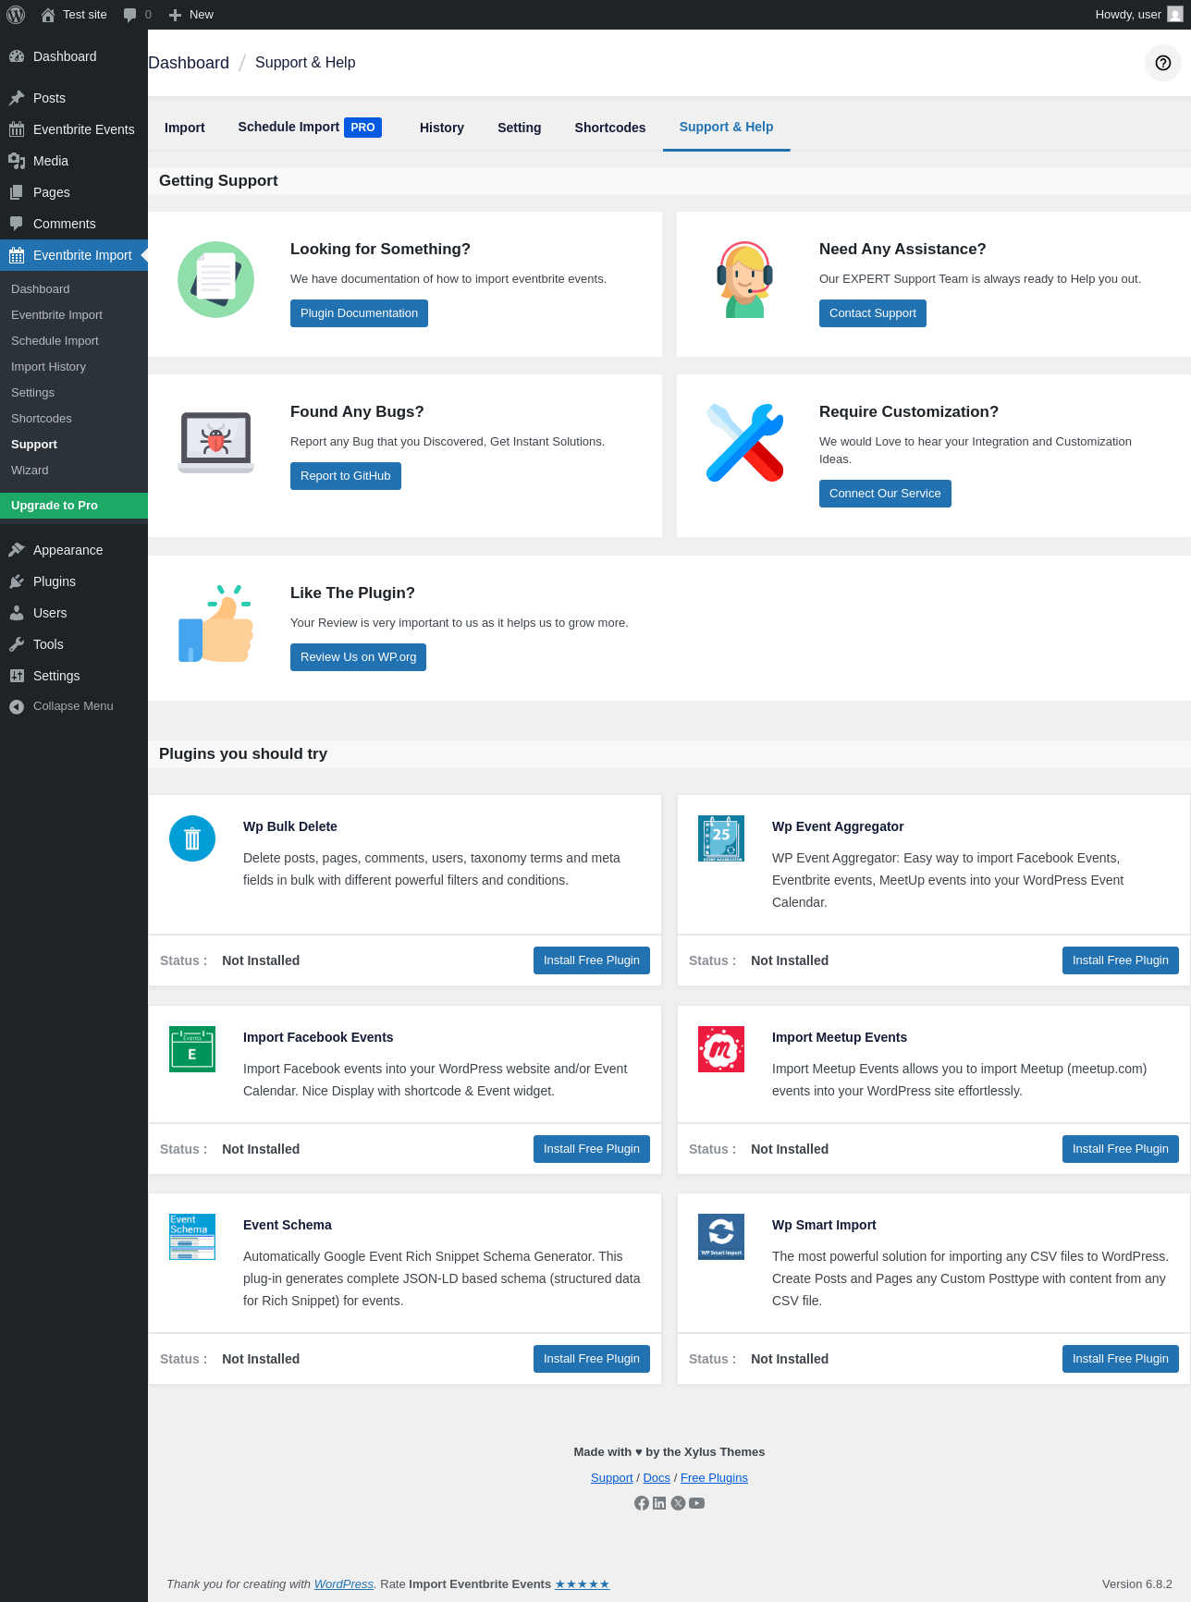Screen dimensions: 1191x1602
Task: Open Plugins in the sidebar
Action: [74, 581]
